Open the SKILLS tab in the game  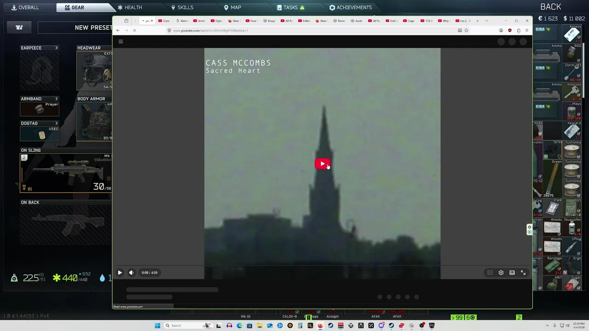tap(182, 7)
